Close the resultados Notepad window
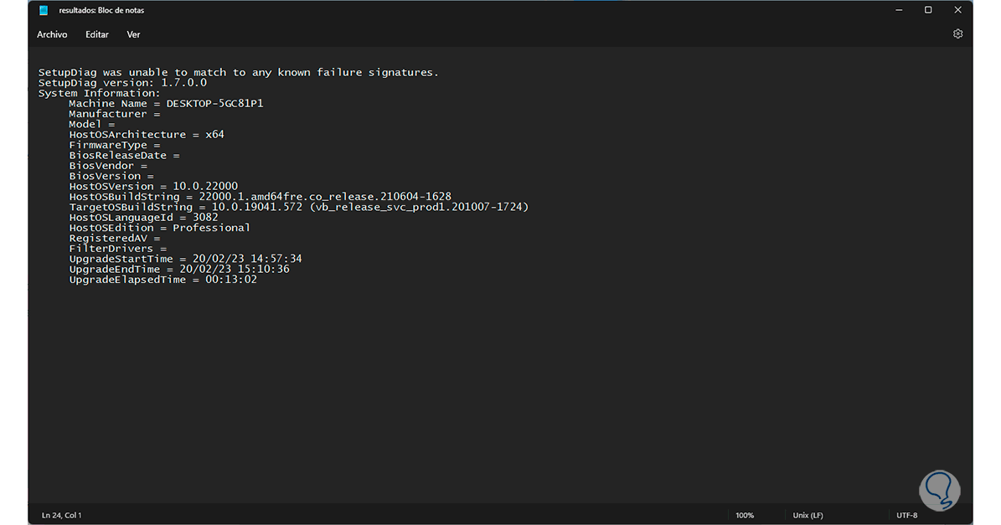The width and height of the screenshot is (1001, 525). [x=957, y=10]
